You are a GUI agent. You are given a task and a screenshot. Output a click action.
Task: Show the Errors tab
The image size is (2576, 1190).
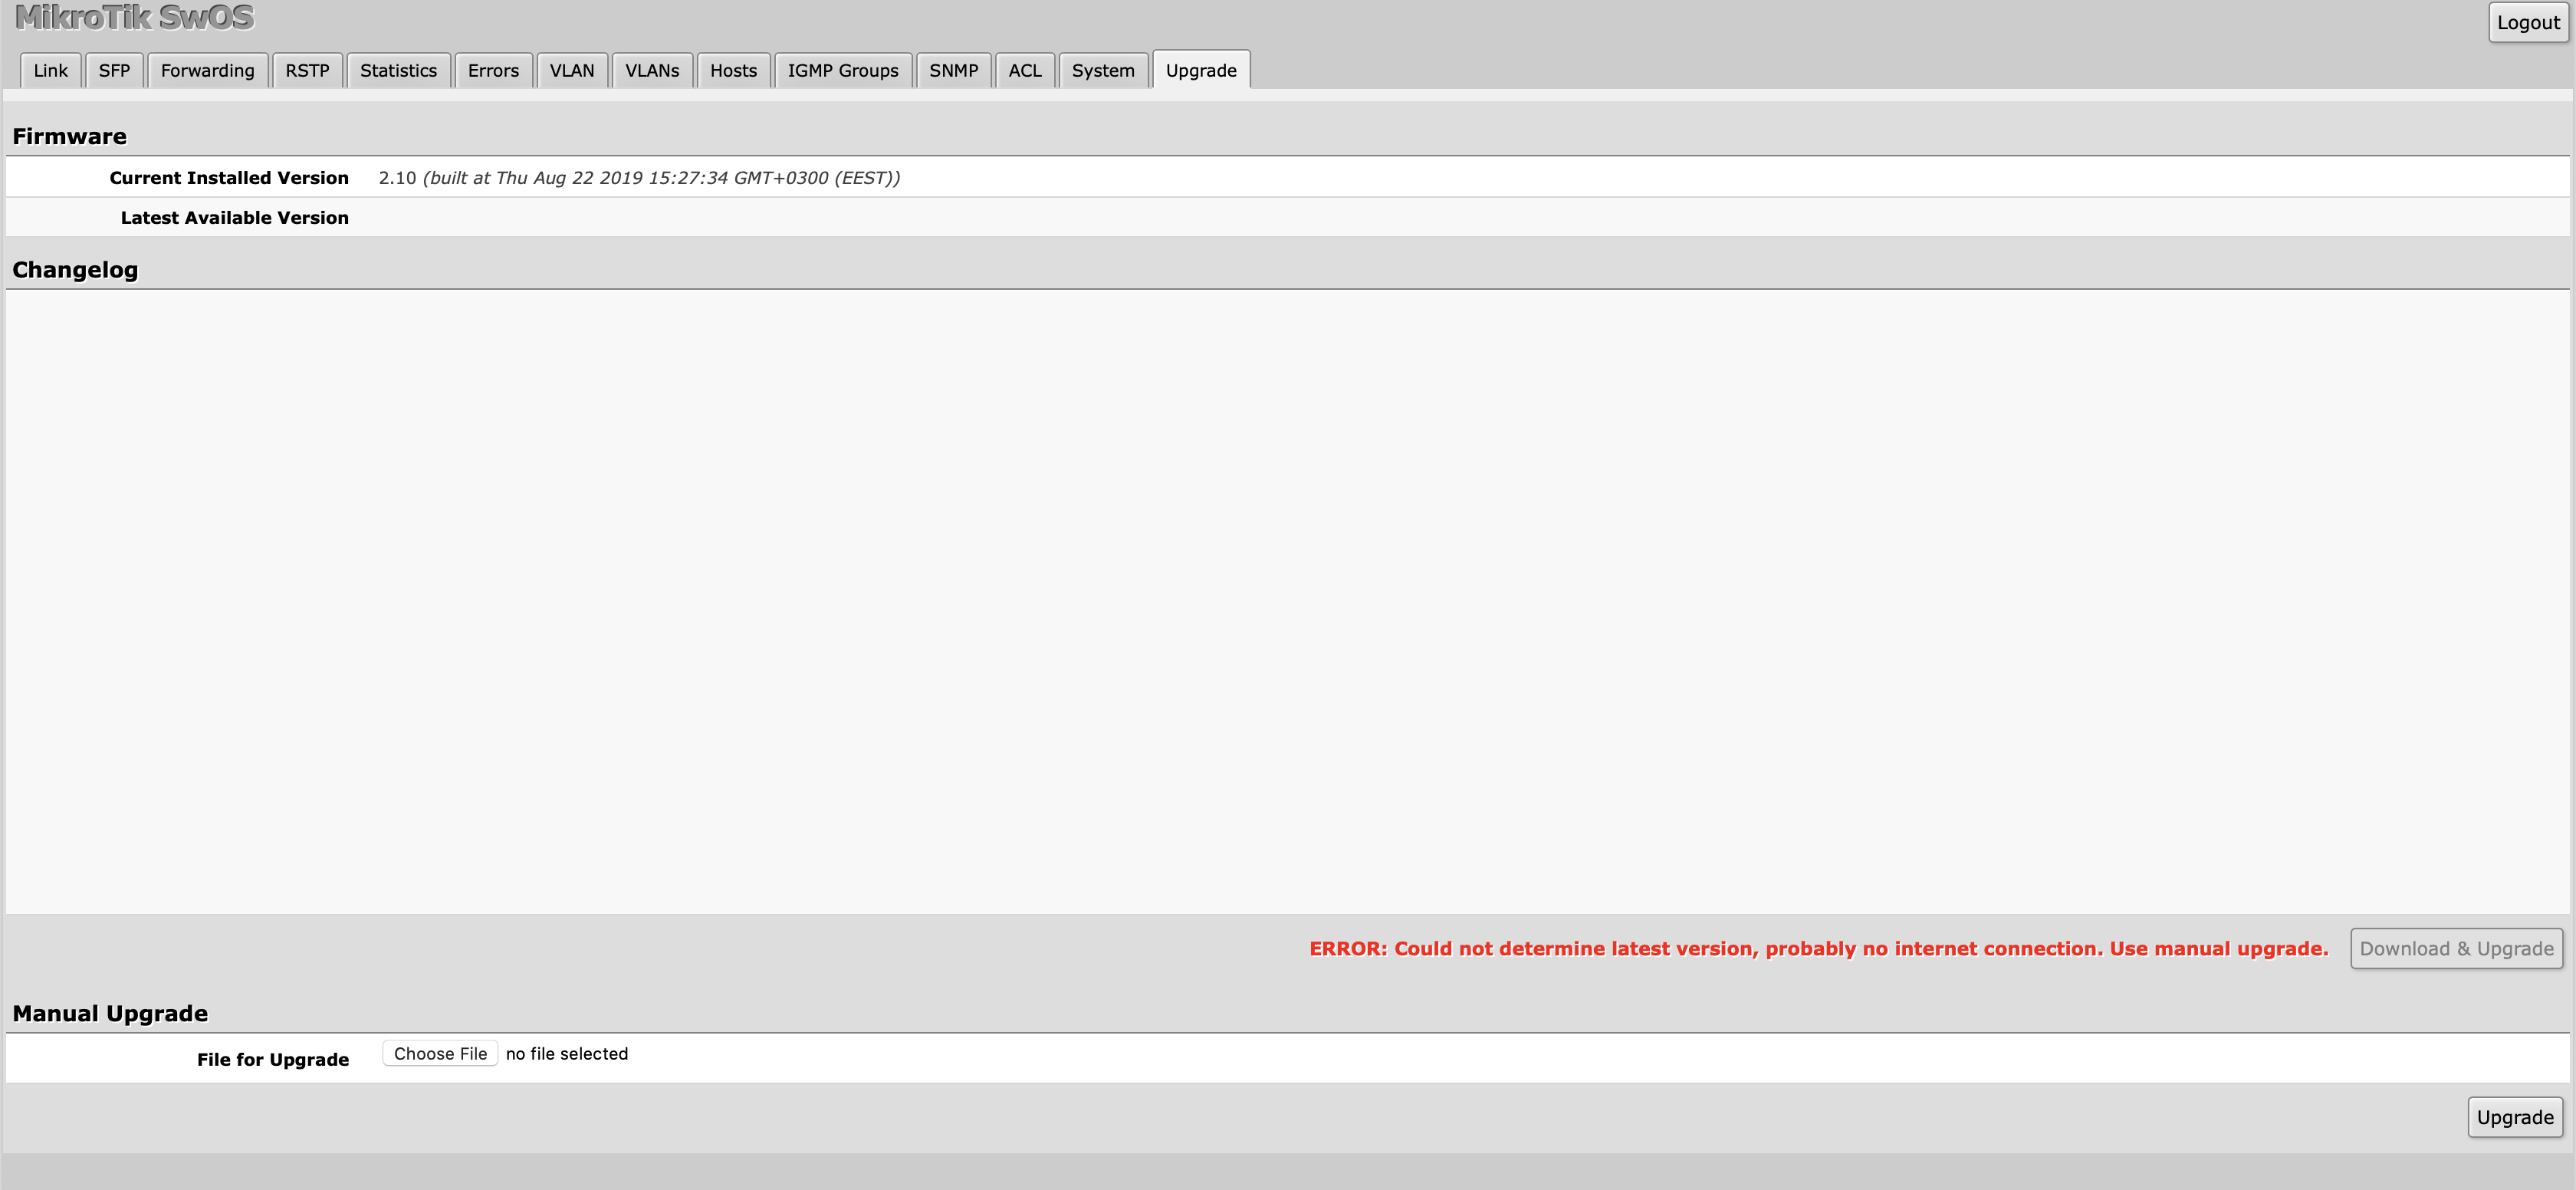493,70
